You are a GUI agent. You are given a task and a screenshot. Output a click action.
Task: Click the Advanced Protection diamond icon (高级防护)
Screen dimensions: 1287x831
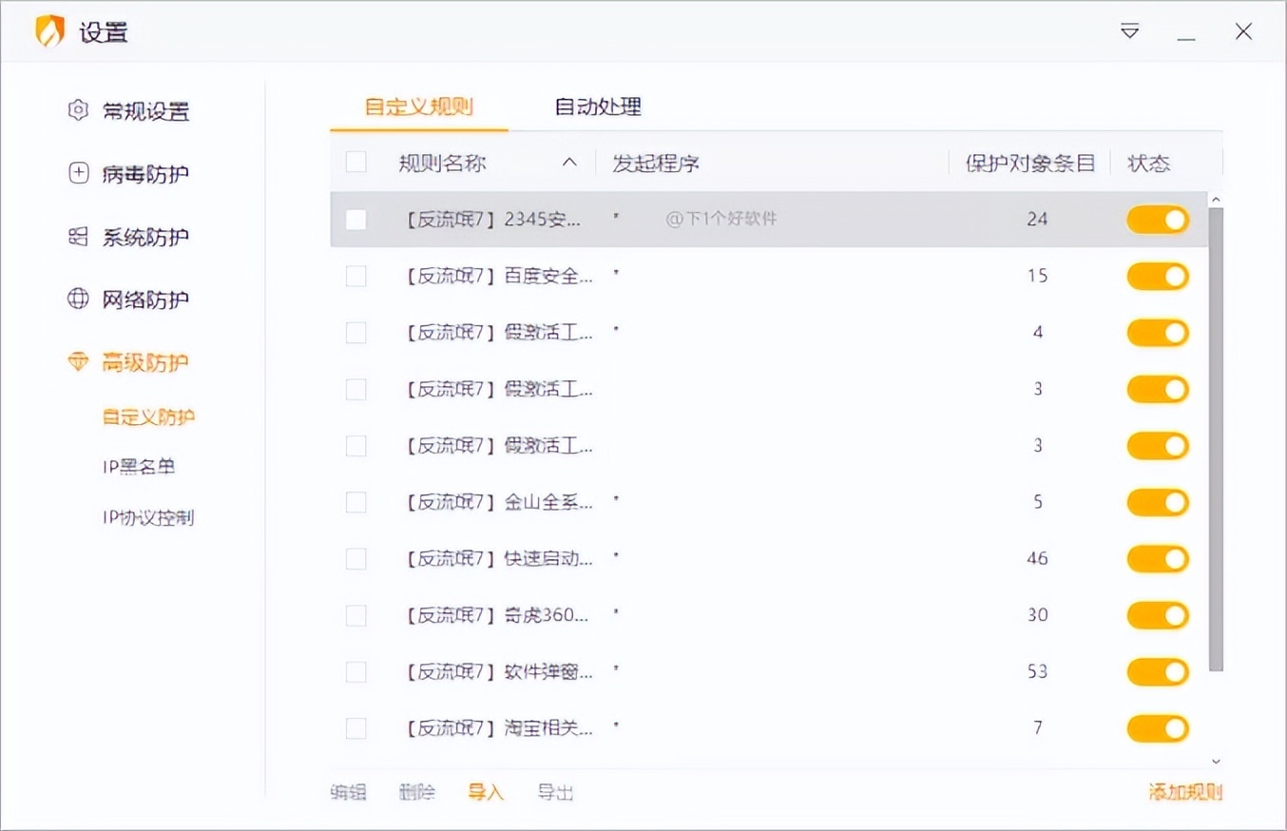pyautogui.click(x=78, y=362)
